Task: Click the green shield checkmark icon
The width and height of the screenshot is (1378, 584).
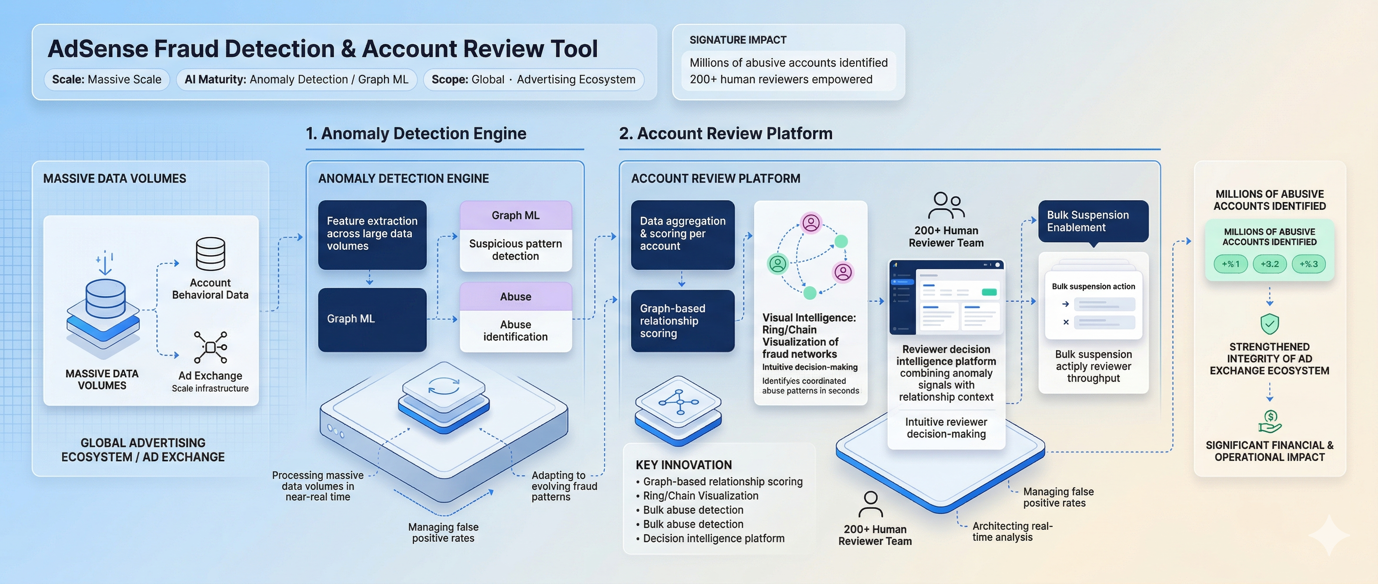Action: [x=1269, y=324]
